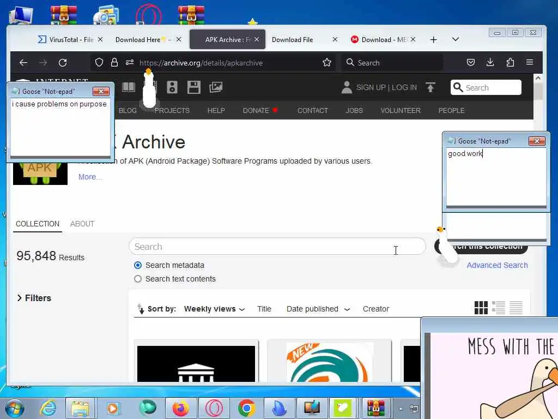Screen dimensions: 558x419
Task: Open the CONTACT nav link
Action: click(x=312, y=110)
